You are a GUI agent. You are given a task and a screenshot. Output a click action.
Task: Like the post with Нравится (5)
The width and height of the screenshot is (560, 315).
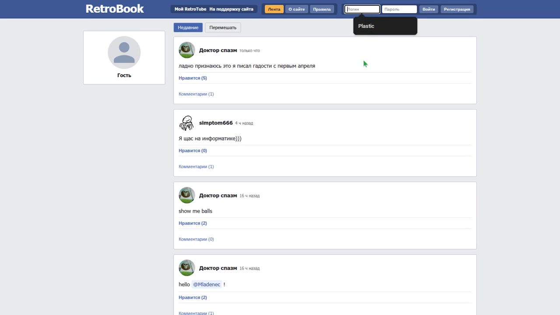pos(192,78)
